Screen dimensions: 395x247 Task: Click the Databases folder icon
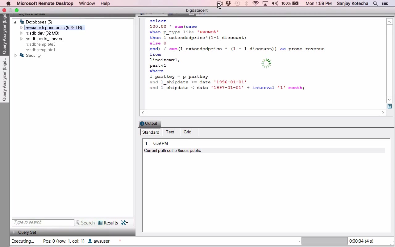[22, 22]
